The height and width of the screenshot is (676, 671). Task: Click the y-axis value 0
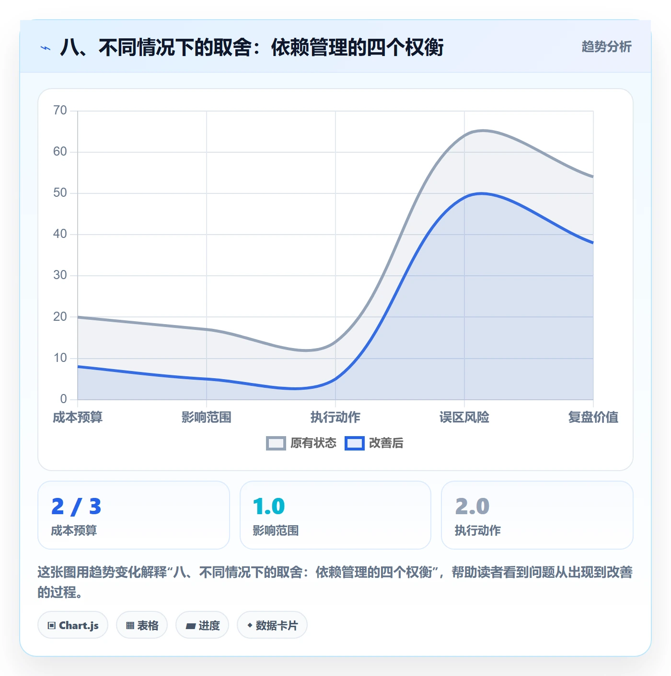64,399
